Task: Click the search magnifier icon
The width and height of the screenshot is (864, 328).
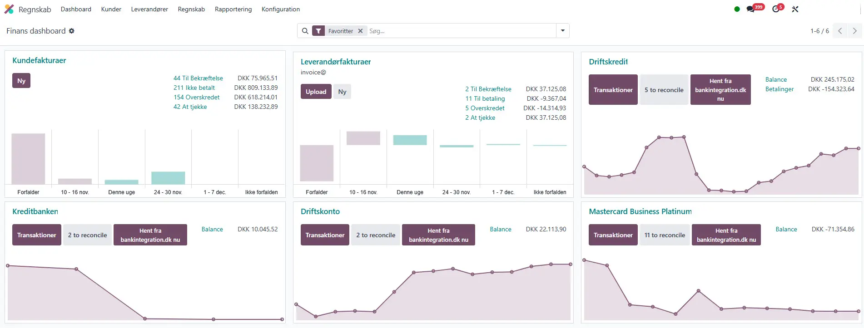Action: tap(305, 31)
